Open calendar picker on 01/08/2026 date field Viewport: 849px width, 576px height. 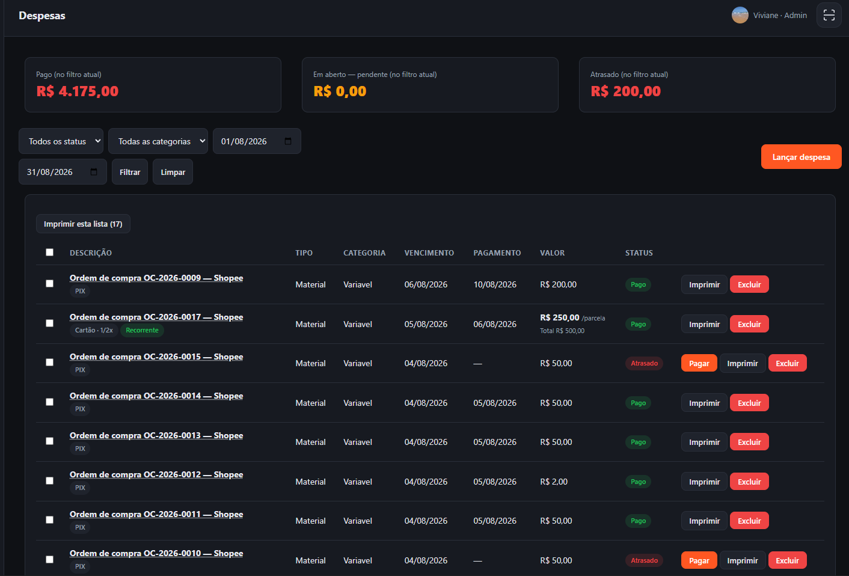(x=288, y=141)
